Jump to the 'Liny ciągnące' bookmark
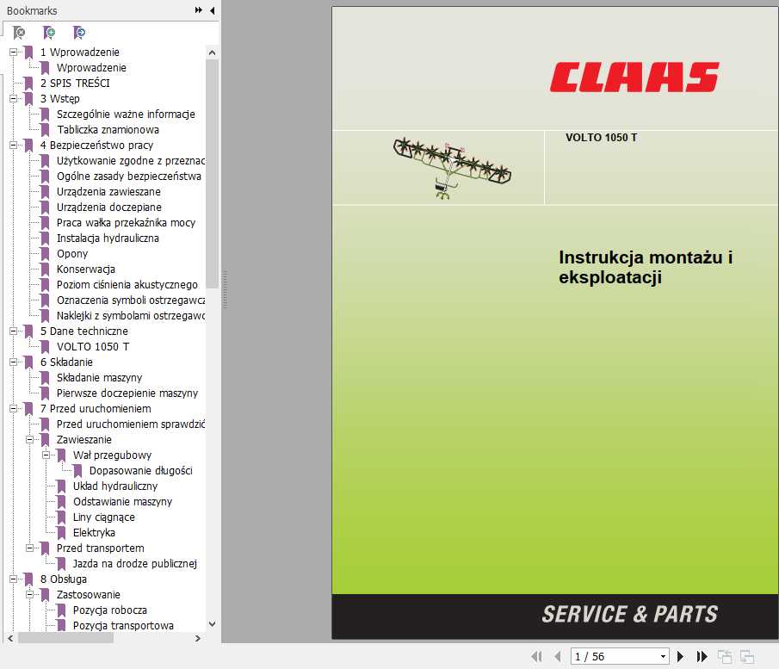This screenshot has width=779, height=669. tap(104, 517)
